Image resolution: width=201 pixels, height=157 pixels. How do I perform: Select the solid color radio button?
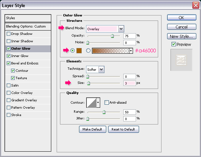(73, 51)
